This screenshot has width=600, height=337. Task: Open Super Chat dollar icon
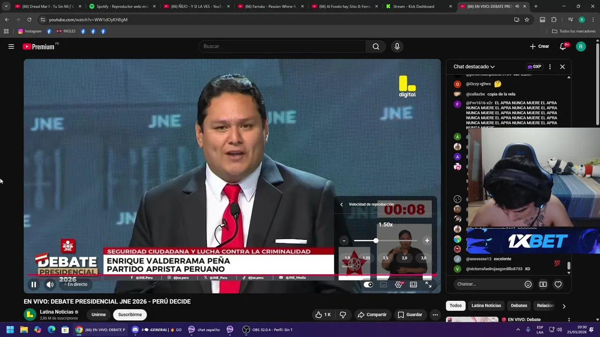pyautogui.click(x=543, y=284)
